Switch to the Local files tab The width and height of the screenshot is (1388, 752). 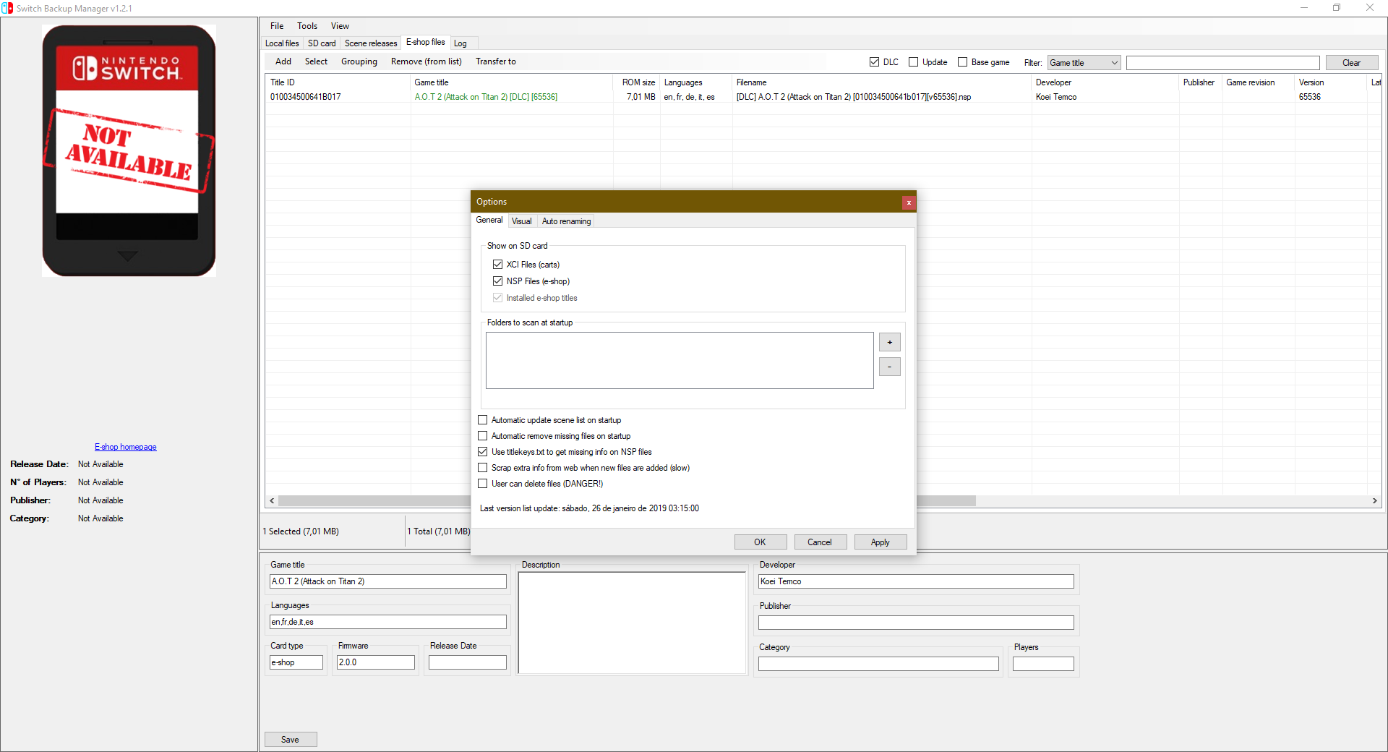pyautogui.click(x=282, y=43)
